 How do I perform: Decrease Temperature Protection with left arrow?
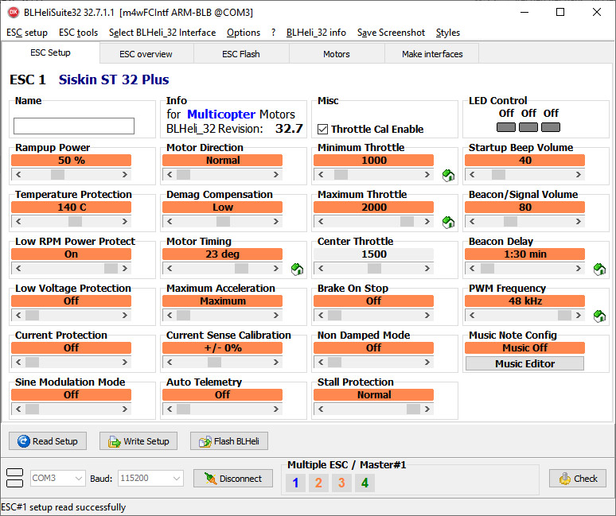(x=18, y=222)
